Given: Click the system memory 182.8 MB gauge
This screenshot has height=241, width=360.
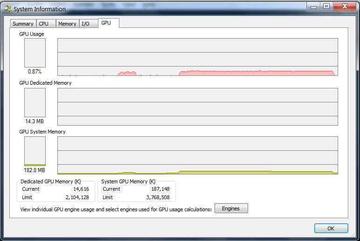Looking at the screenshot, I should (x=35, y=151).
